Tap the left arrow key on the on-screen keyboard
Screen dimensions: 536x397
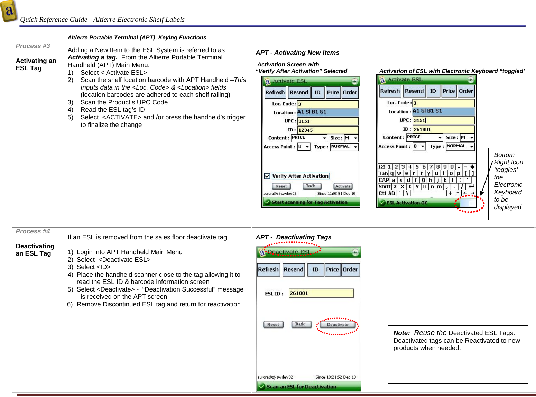click(465, 193)
